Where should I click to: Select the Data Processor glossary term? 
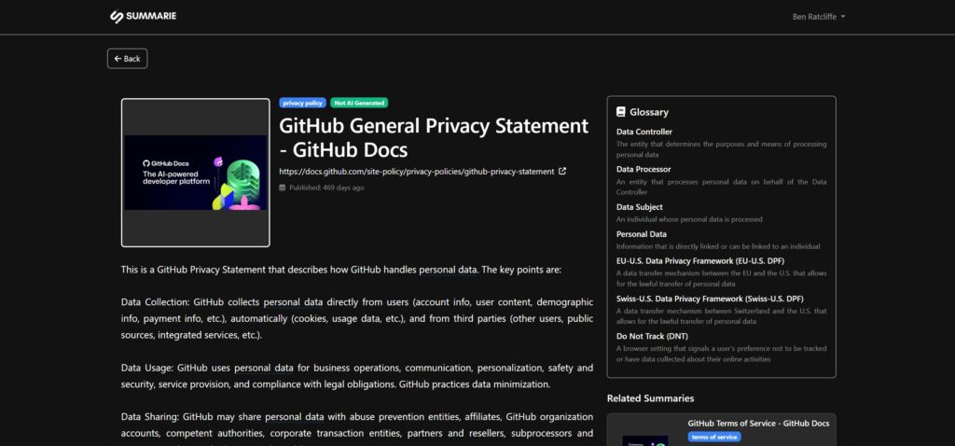pos(644,170)
